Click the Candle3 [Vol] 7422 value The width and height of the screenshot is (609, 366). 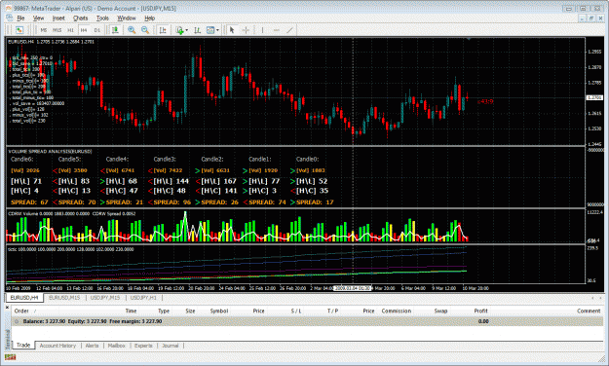168,170
